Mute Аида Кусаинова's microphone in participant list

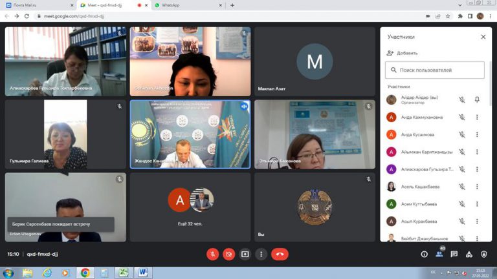(462, 134)
